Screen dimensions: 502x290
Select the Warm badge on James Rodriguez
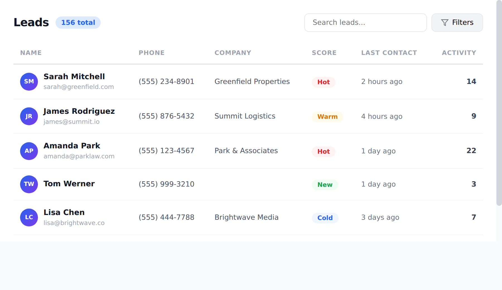click(x=327, y=117)
